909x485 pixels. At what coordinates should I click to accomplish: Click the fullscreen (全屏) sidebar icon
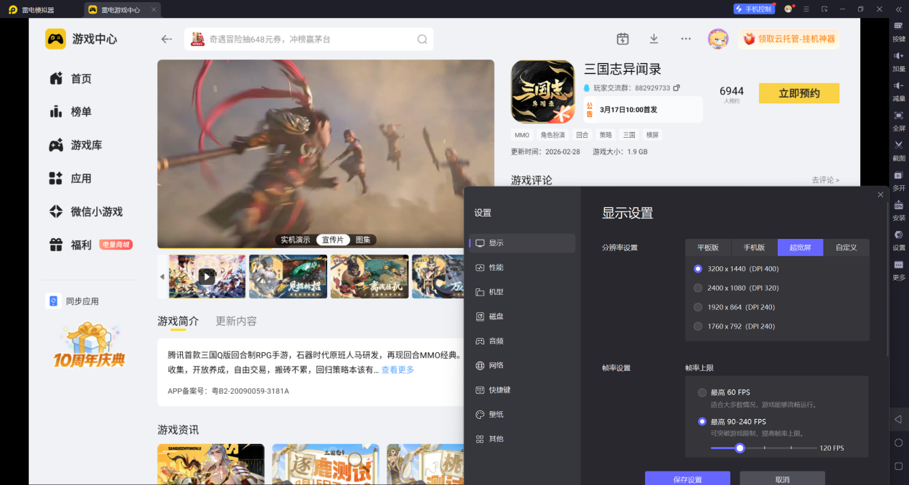tap(898, 119)
